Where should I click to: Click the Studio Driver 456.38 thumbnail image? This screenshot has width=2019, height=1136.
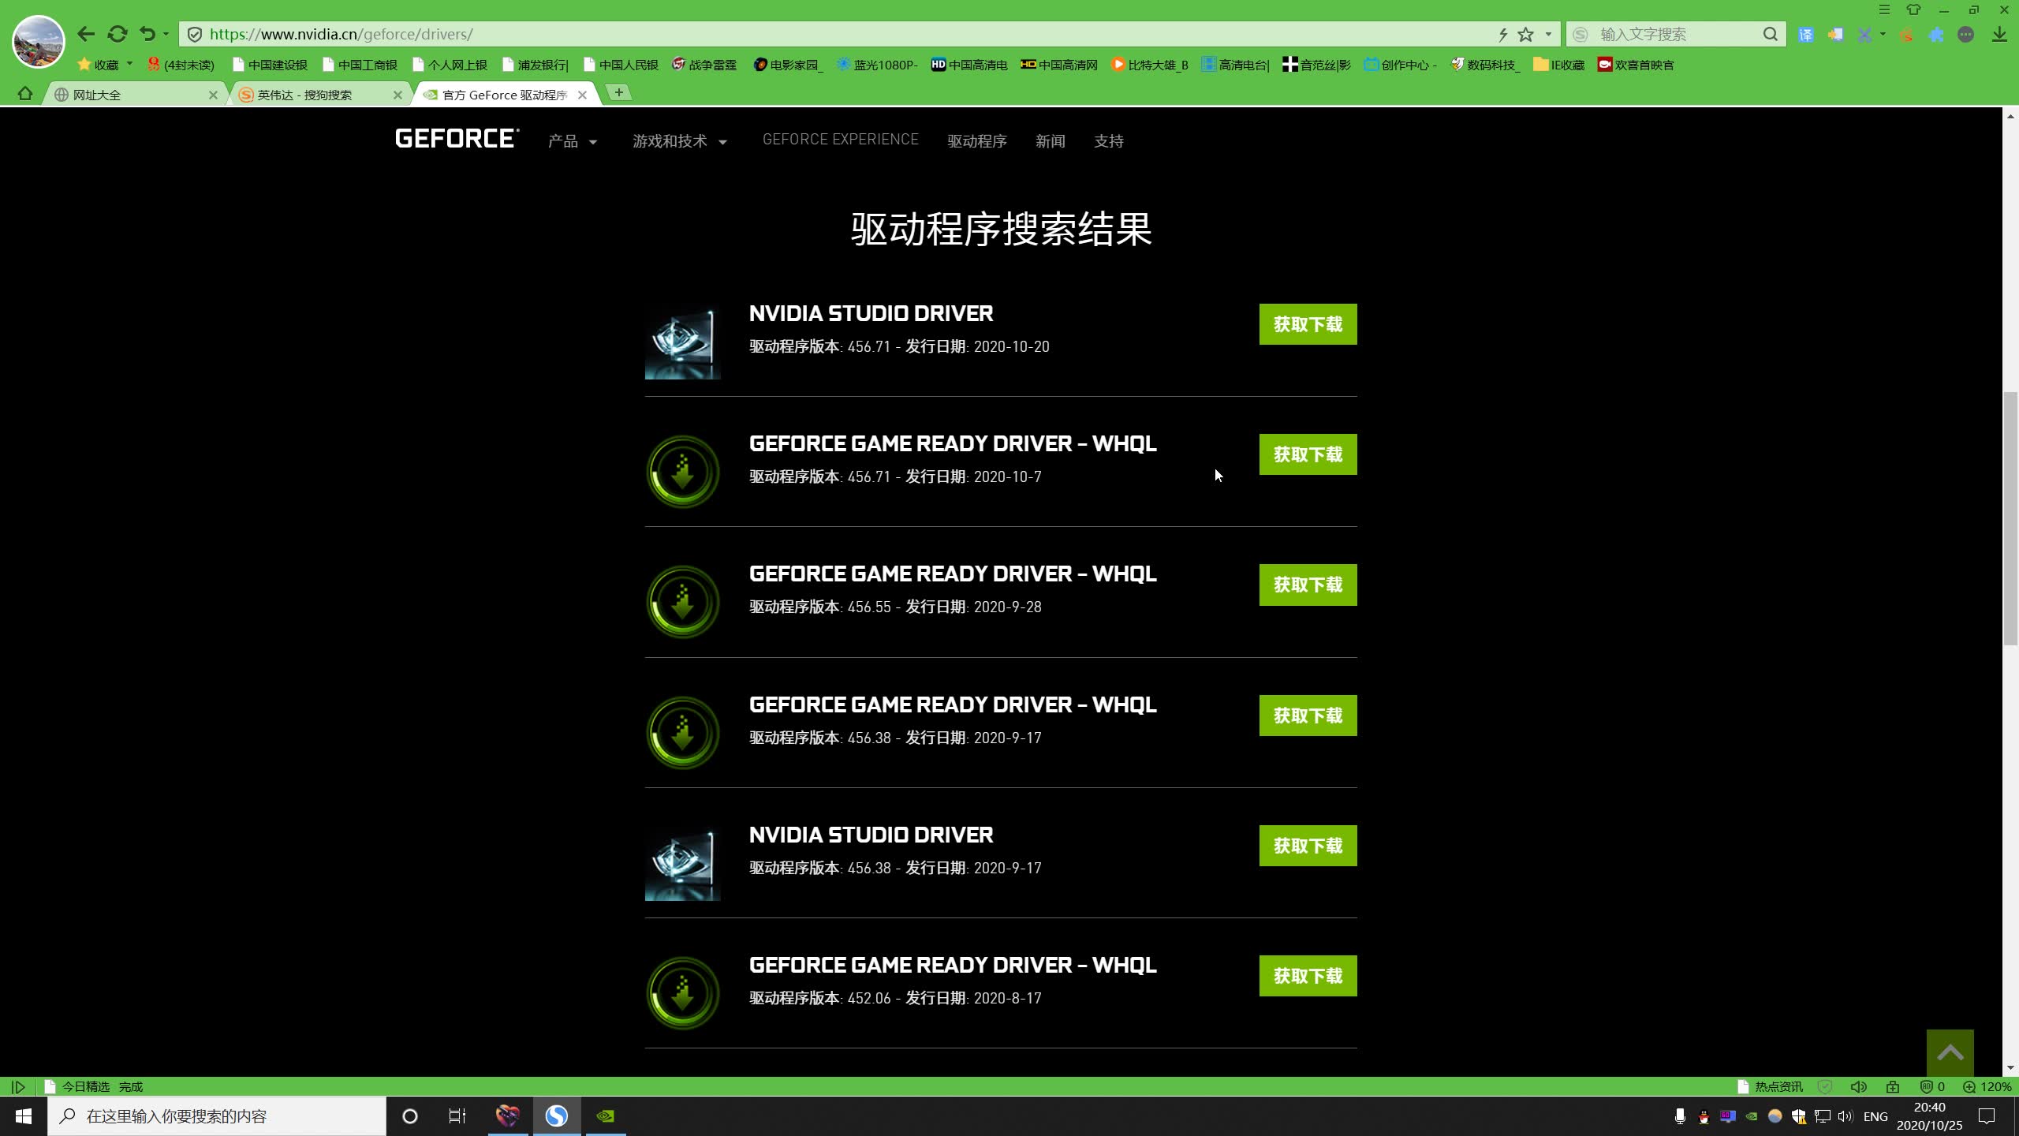pos(683,863)
